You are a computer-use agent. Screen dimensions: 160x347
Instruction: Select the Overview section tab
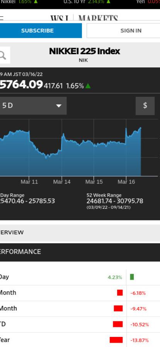(80, 233)
